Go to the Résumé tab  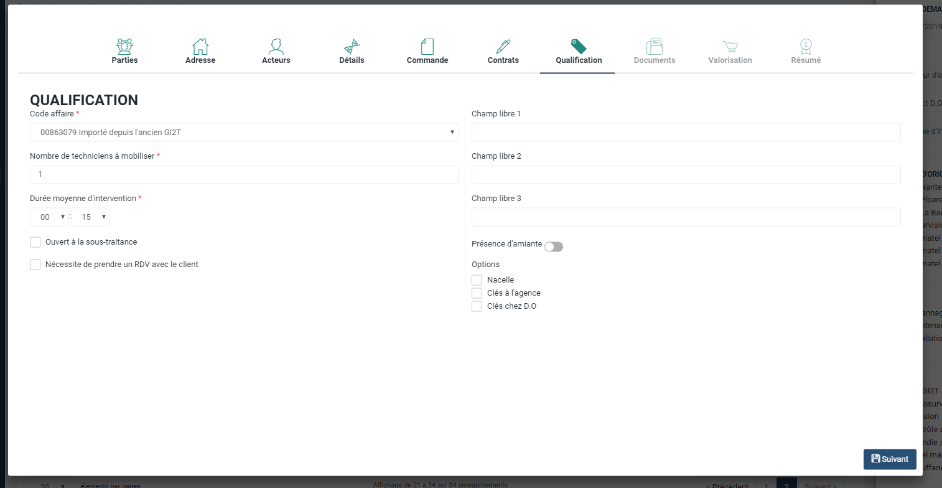point(806,52)
